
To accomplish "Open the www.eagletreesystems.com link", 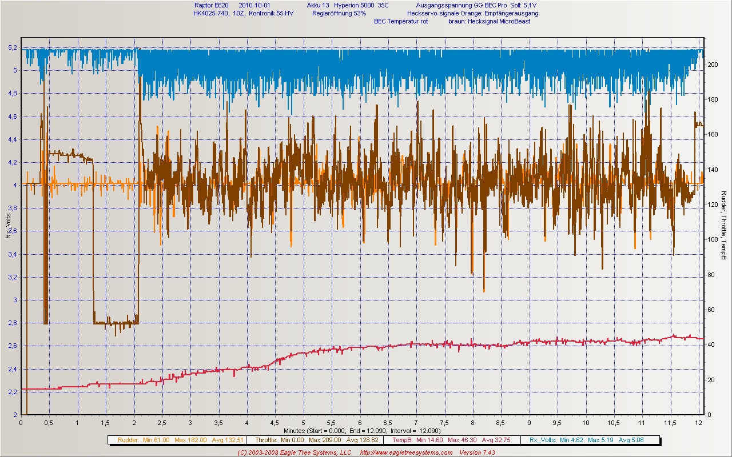I will (406, 452).
